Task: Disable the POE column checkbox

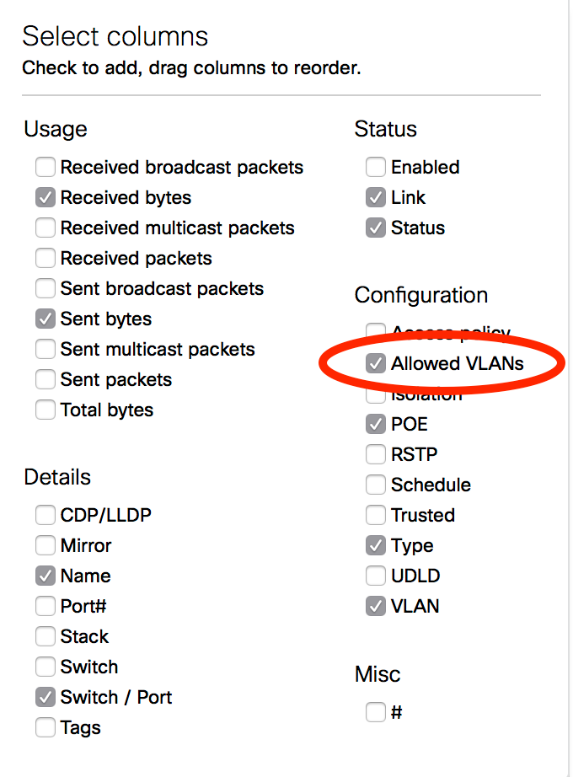Action: coord(376,425)
